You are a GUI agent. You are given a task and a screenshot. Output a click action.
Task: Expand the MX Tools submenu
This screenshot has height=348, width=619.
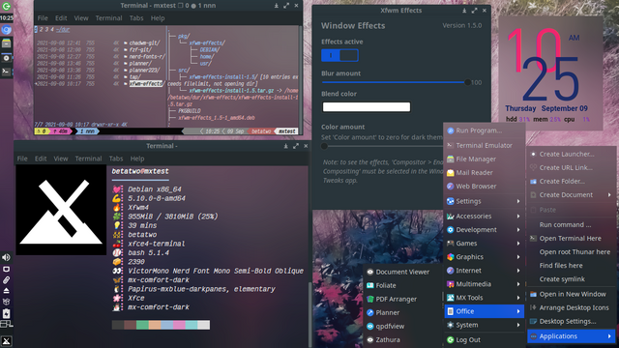point(484,298)
